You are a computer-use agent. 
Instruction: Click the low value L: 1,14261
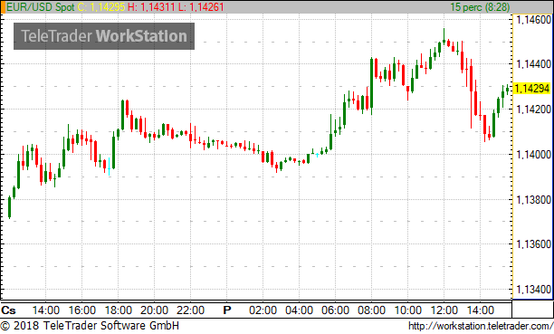coord(201,7)
